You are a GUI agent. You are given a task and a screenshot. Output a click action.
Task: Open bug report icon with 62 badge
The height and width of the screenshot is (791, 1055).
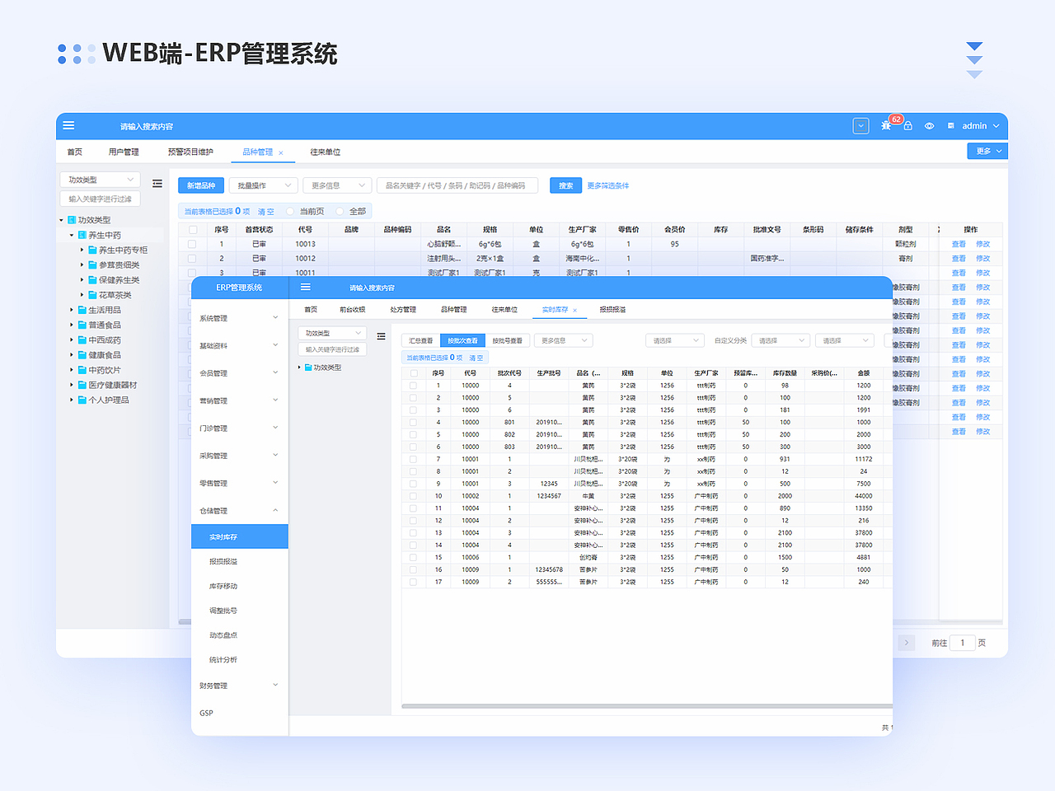887,125
